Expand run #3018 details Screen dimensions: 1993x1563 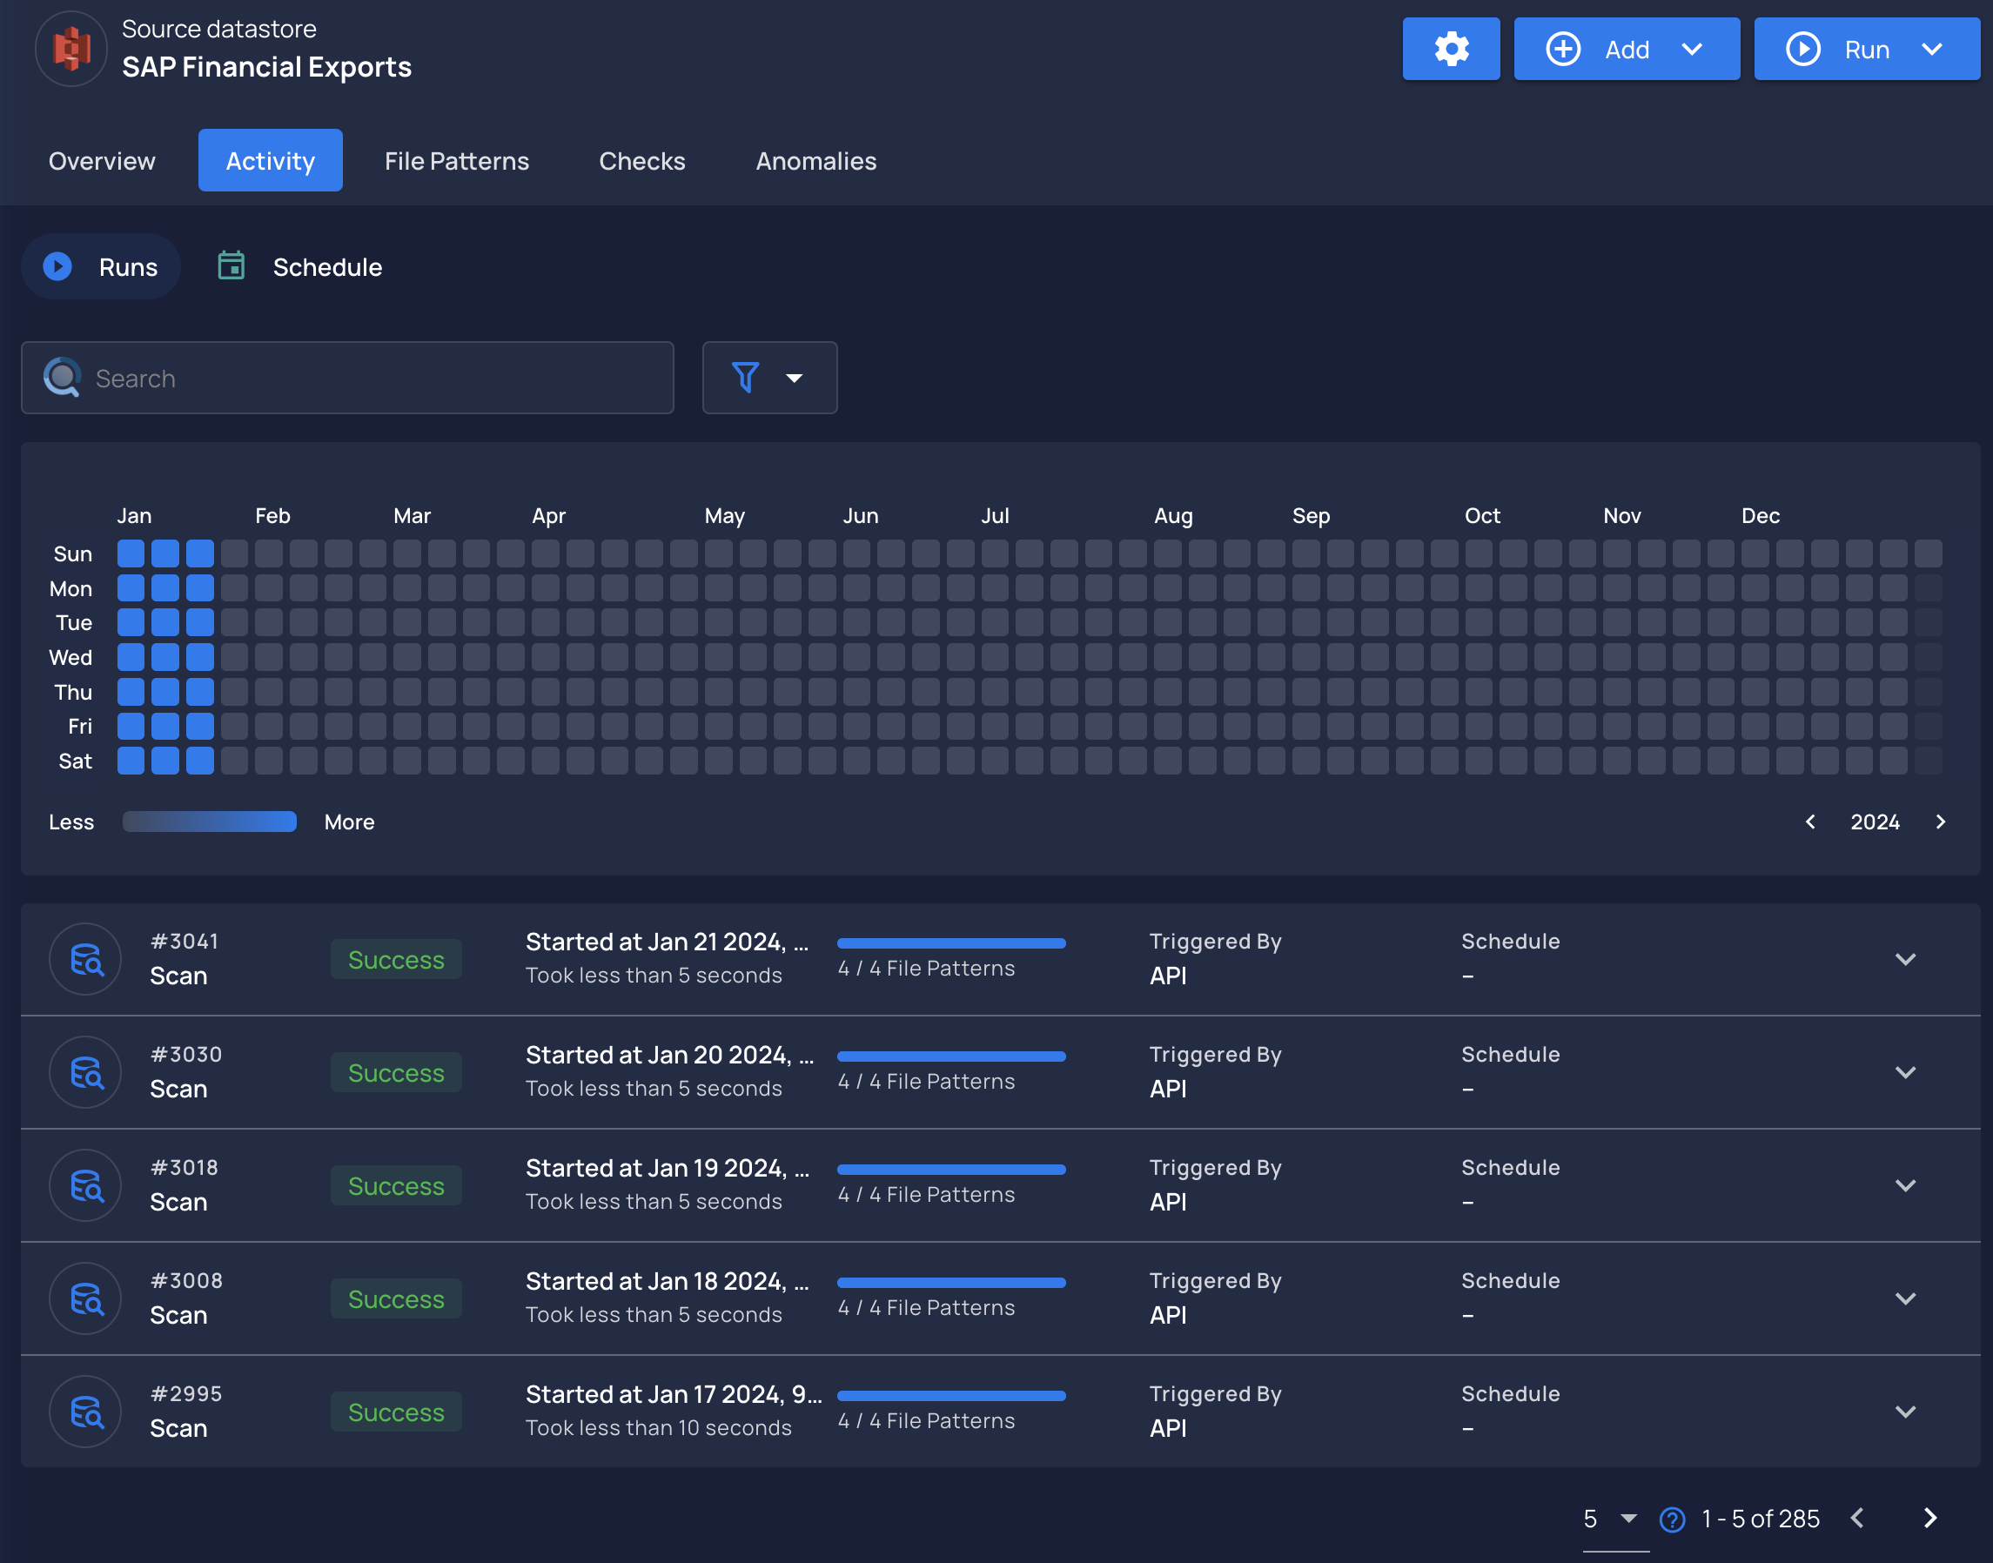(x=1905, y=1185)
